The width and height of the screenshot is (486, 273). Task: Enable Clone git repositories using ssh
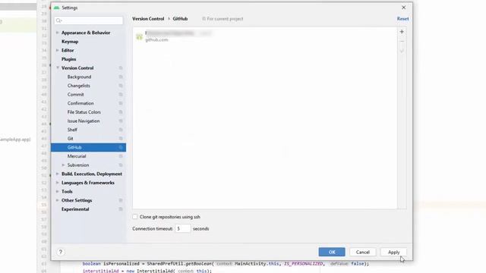pyautogui.click(x=135, y=217)
